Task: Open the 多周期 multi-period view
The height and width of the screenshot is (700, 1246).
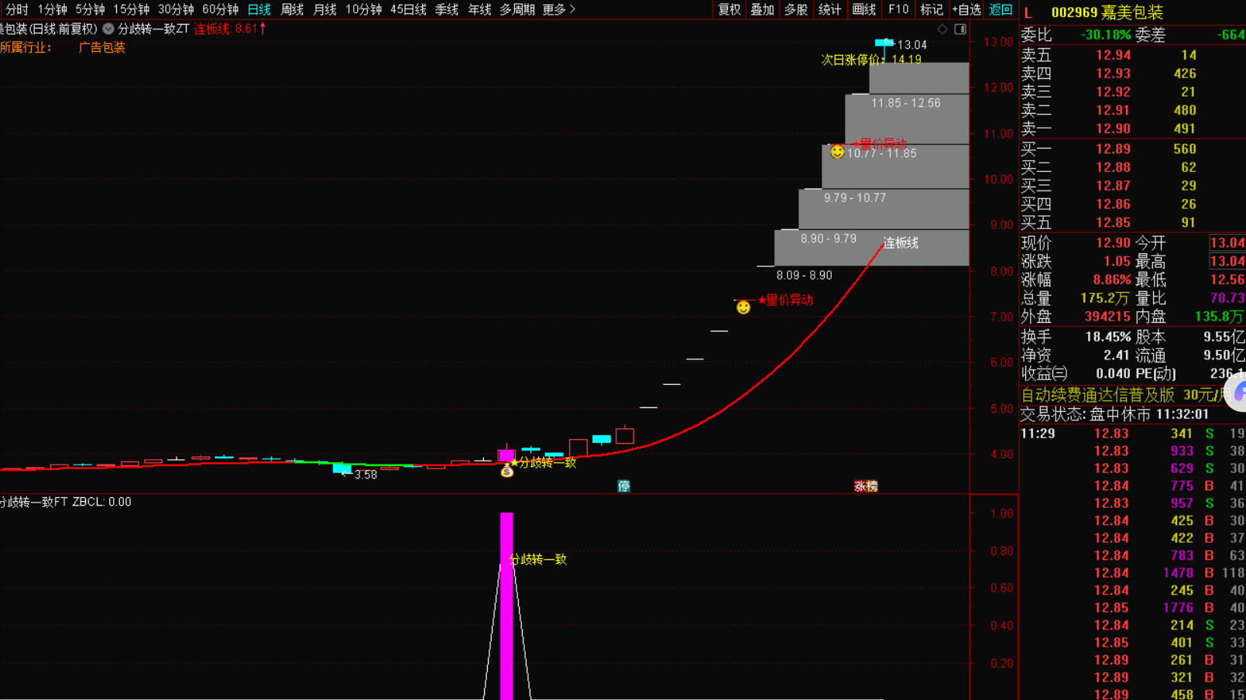Action: 517,9
